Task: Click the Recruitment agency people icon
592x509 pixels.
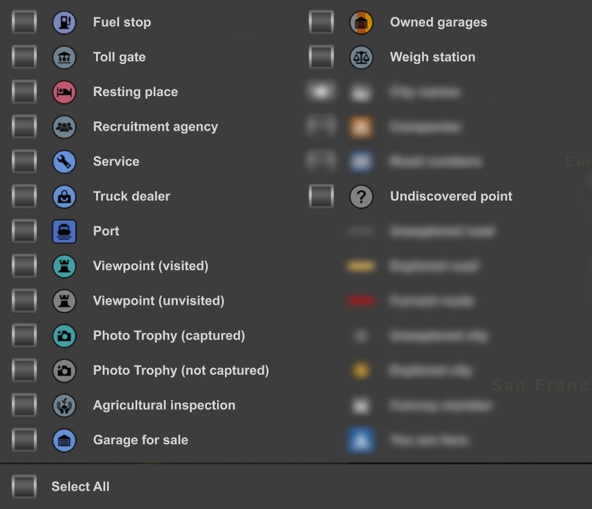Action: coord(64,127)
